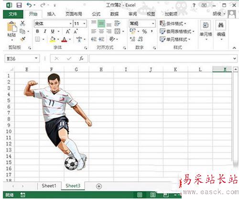Screen dimensions: 239x199
Task: Increase the font size
Action: (x=68, y=31)
